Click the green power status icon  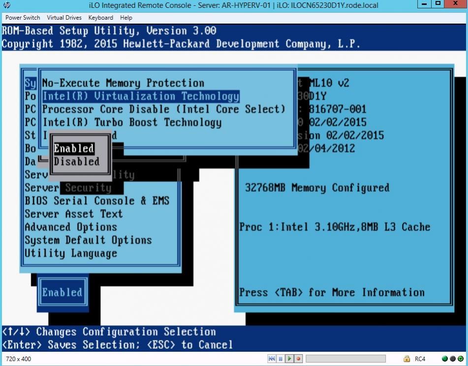[461, 359]
